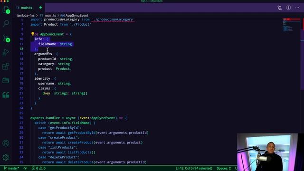Click 'AppSyncEvent' type name on line 9
304x171 pixels.
(52, 34)
